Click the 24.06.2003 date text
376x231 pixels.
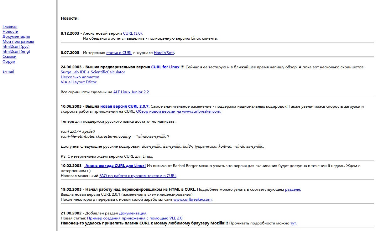coord(71,67)
